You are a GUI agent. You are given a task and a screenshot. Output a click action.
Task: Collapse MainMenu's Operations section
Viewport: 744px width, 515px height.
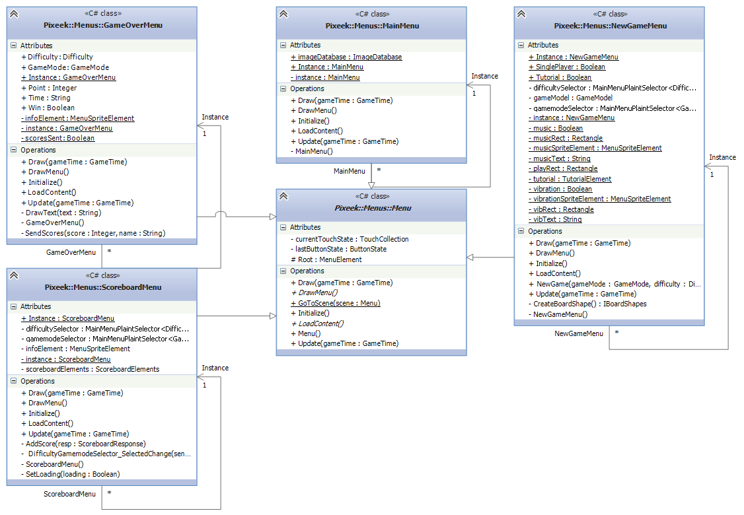tap(283, 89)
